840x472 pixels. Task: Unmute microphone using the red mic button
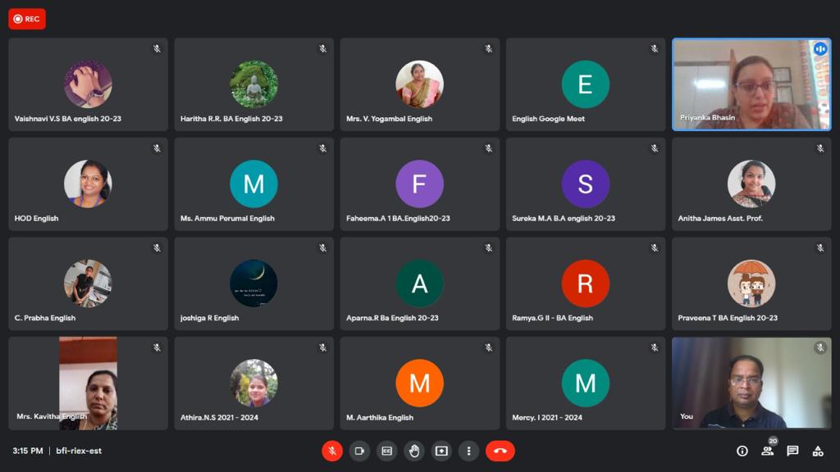pyautogui.click(x=332, y=451)
